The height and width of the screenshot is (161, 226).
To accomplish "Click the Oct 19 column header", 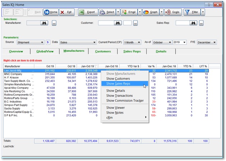I will (45, 66).
